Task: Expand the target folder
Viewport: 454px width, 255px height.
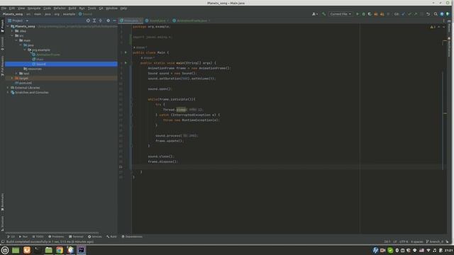Action: coord(12,78)
